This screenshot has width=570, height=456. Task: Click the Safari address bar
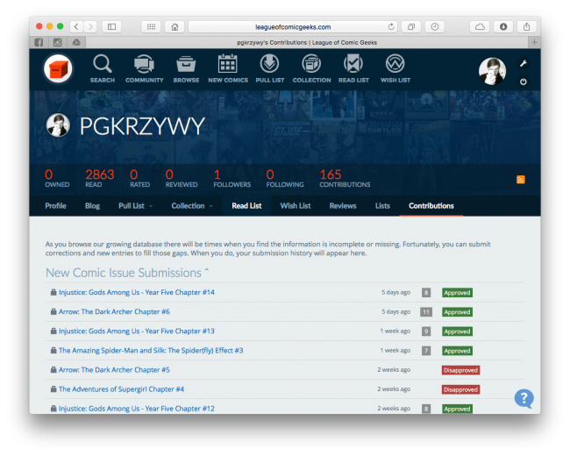[293, 27]
